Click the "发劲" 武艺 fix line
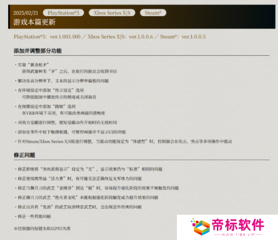This screenshot has height=240, width=278. coord(78,207)
